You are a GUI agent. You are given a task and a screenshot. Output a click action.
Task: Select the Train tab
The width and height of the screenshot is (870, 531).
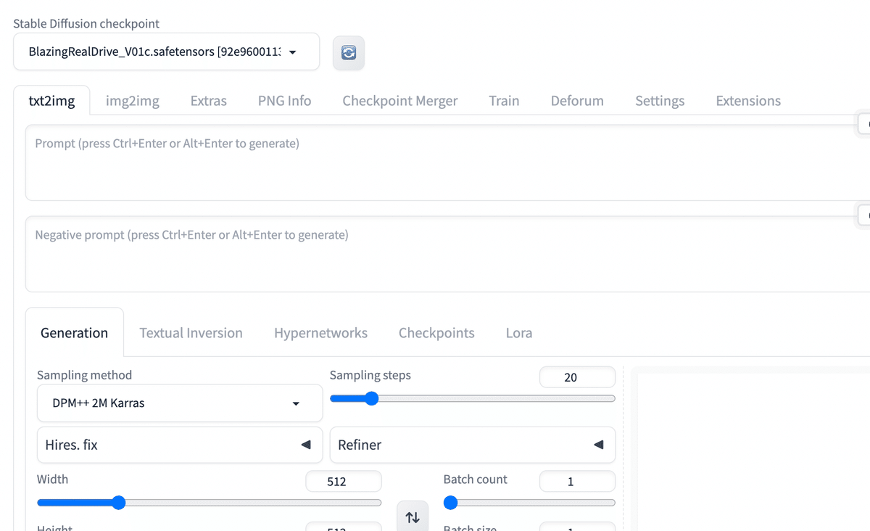[504, 101]
